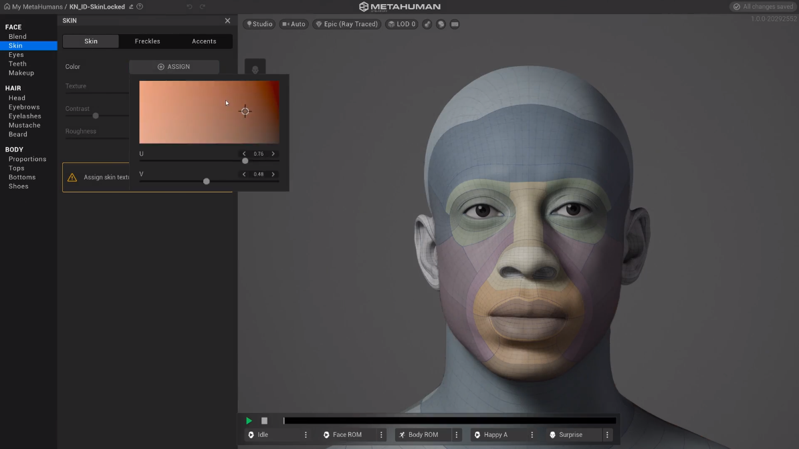Decrease the V value with left arrow

point(244,174)
